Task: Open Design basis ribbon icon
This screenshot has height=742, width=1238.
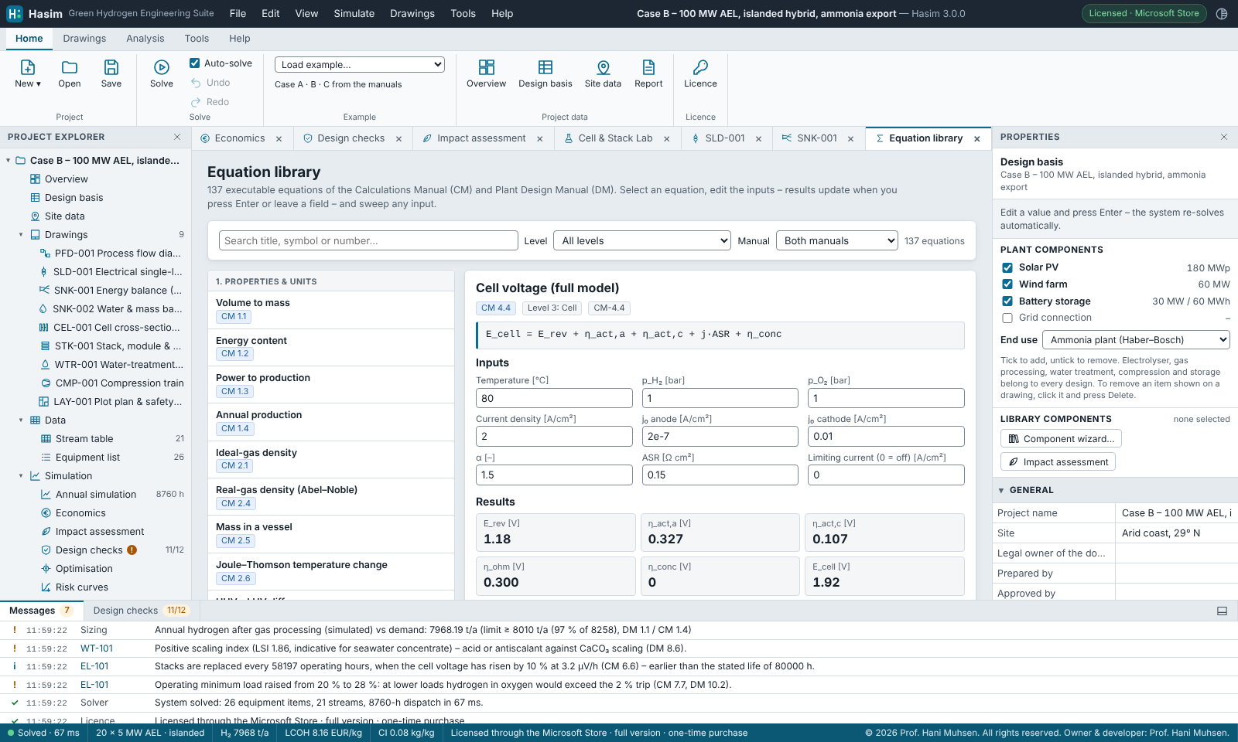Action: pos(545,67)
